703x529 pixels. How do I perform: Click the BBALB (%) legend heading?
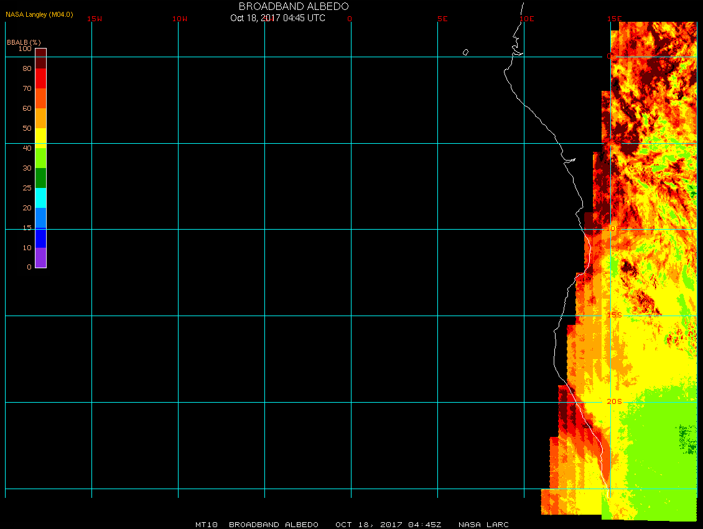point(24,42)
